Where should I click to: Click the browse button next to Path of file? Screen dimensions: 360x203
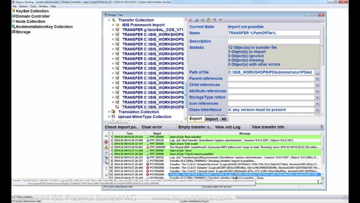point(317,72)
